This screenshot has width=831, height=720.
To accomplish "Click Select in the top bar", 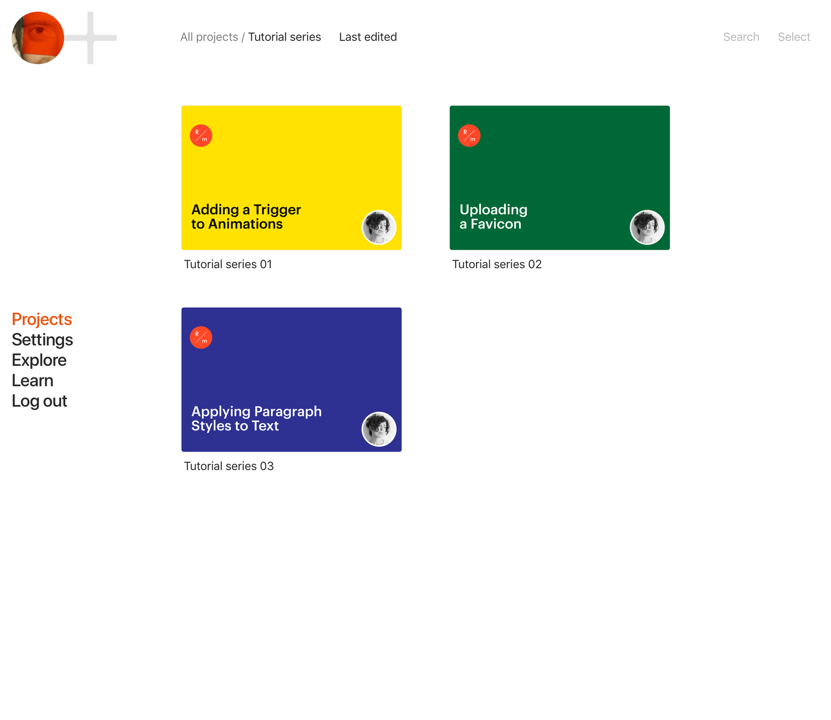I will click(x=794, y=37).
